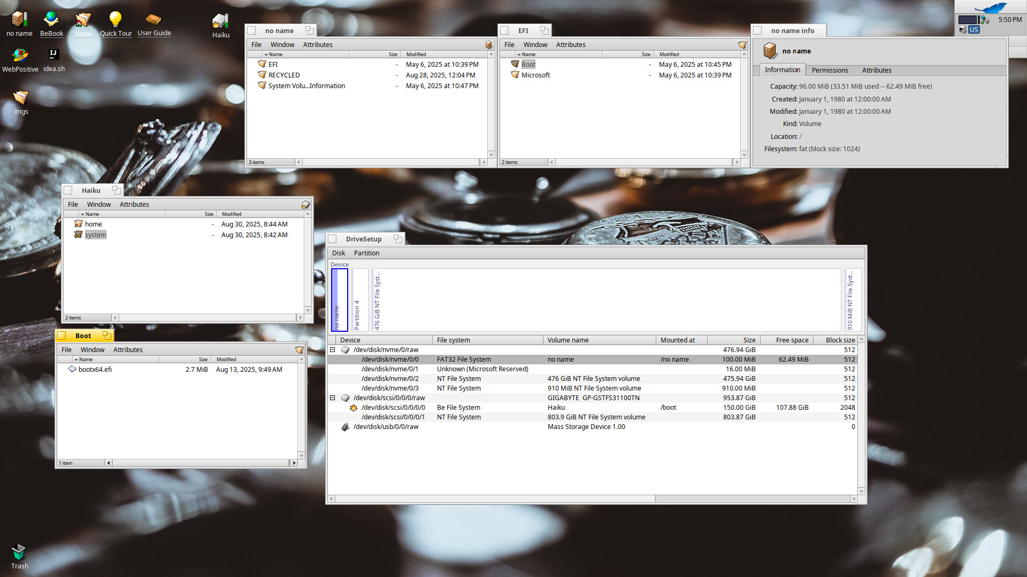Collapse the /dev/disk/scsi/0/0/0/raw tree node
The image size is (1027, 577).
point(332,398)
